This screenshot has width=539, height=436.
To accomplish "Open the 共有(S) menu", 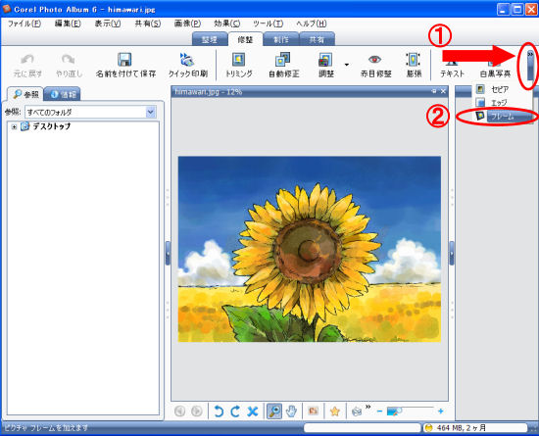I will tap(147, 24).
